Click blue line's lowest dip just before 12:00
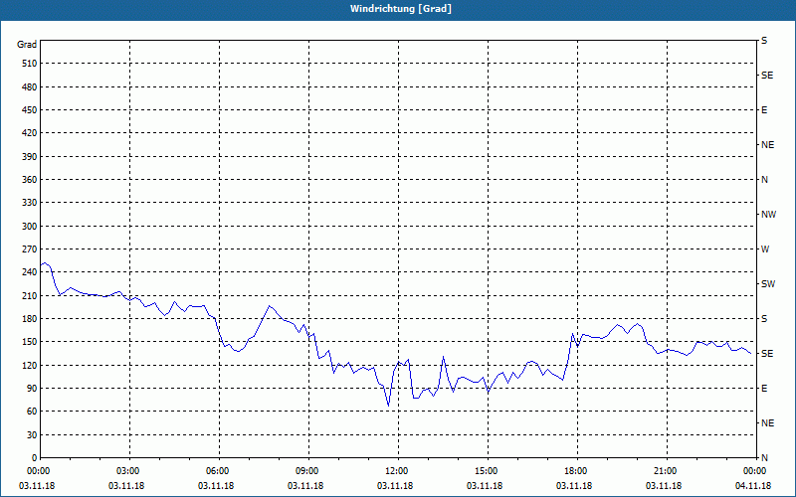 [x=389, y=406]
